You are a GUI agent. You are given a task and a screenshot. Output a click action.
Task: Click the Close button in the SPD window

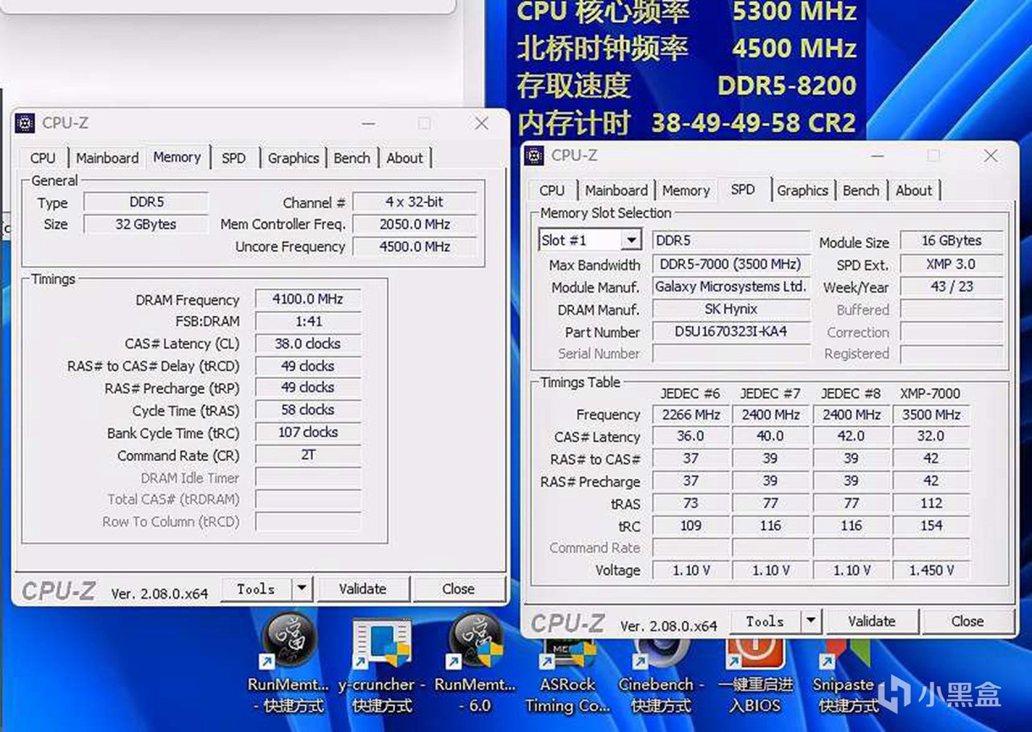pyautogui.click(x=967, y=621)
